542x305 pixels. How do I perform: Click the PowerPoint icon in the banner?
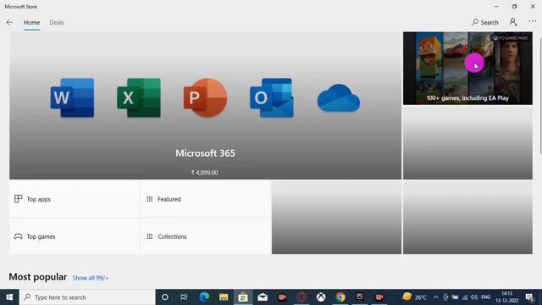click(205, 98)
